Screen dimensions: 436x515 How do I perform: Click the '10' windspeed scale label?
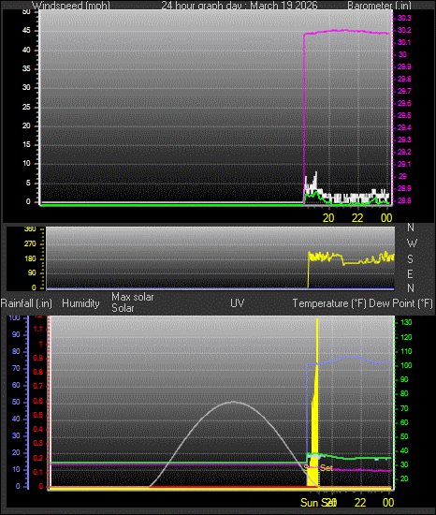26,163
